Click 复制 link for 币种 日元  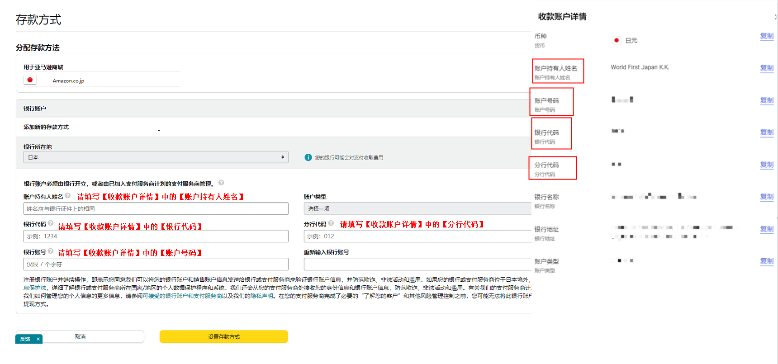[x=766, y=36]
